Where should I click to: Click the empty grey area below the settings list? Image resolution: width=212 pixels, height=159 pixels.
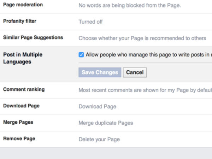(x=106, y=153)
